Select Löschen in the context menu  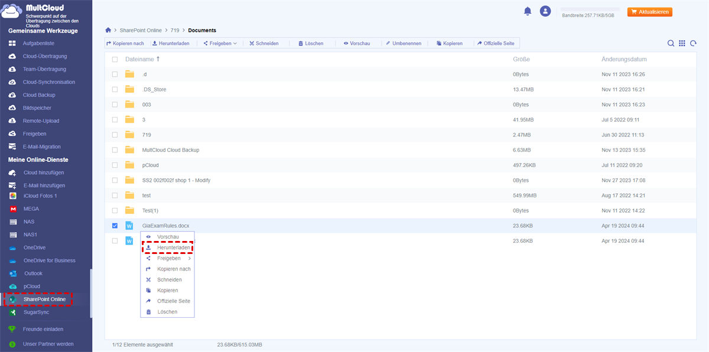tap(167, 312)
